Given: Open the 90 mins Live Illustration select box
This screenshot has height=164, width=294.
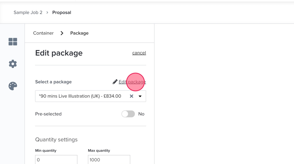Looking at the screenshot, I should point(80,96).
